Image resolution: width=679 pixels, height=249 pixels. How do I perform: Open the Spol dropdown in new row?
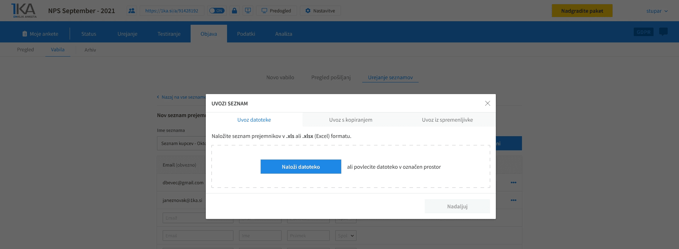coord(346,236)
